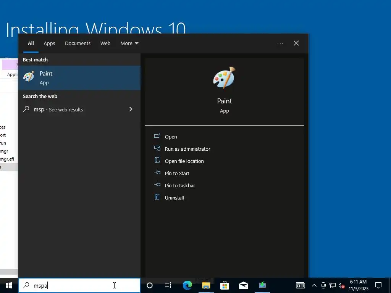The image size is (391, 293).
Task: Open the Windows Start menu
Action: [x=9, y=285]
